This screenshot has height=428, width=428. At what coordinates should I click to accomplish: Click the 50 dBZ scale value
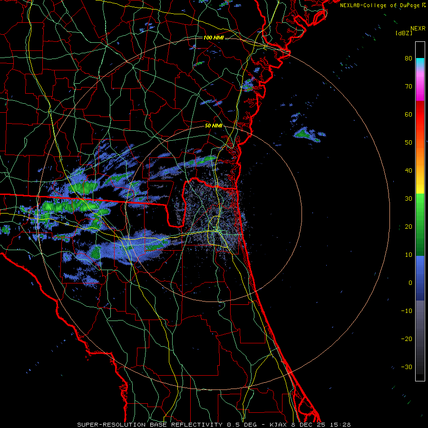(x=409, y=143)
